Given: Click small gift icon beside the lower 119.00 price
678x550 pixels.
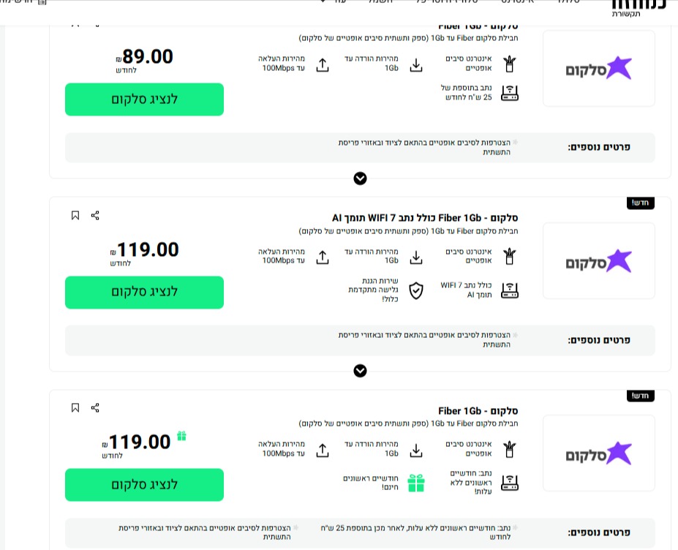Looking at the screenshot, I should 181,436.
